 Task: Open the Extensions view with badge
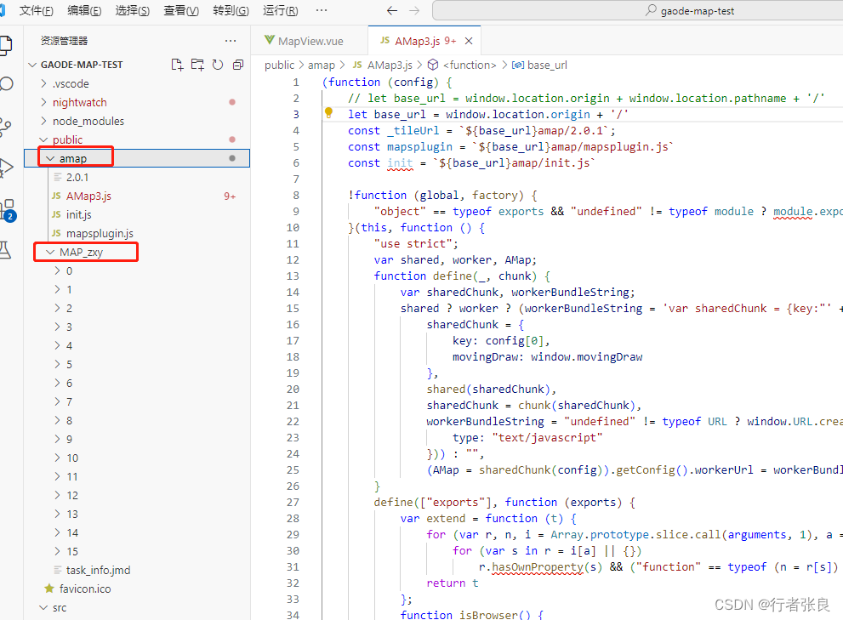[x=8, y=208]
